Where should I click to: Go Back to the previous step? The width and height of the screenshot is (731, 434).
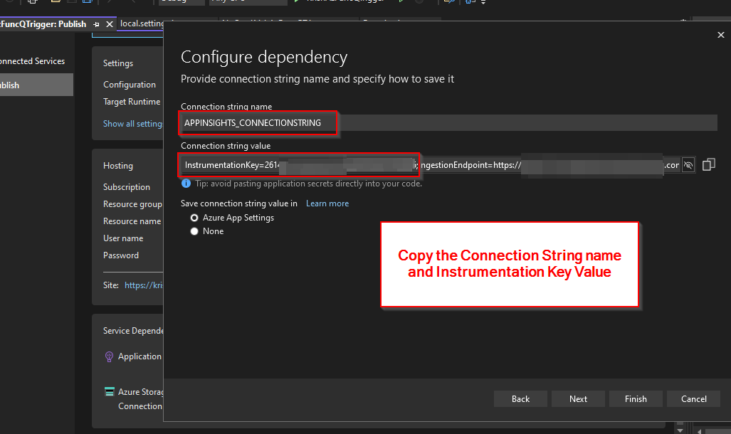tap(520, 398)
